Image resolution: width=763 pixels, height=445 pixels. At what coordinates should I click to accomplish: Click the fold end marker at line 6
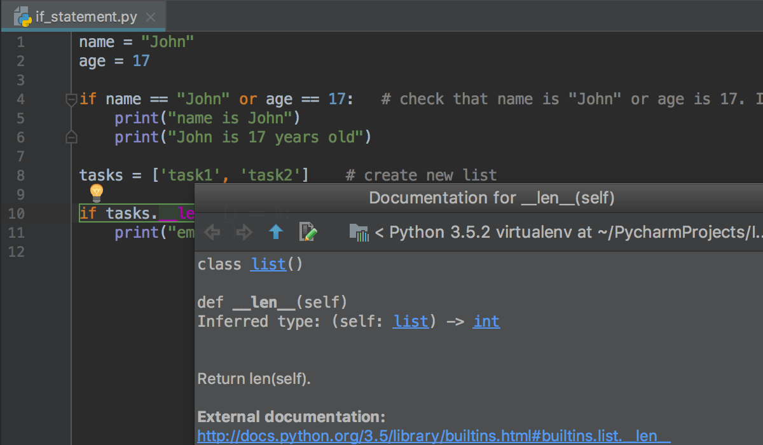[x=71, y=137]
